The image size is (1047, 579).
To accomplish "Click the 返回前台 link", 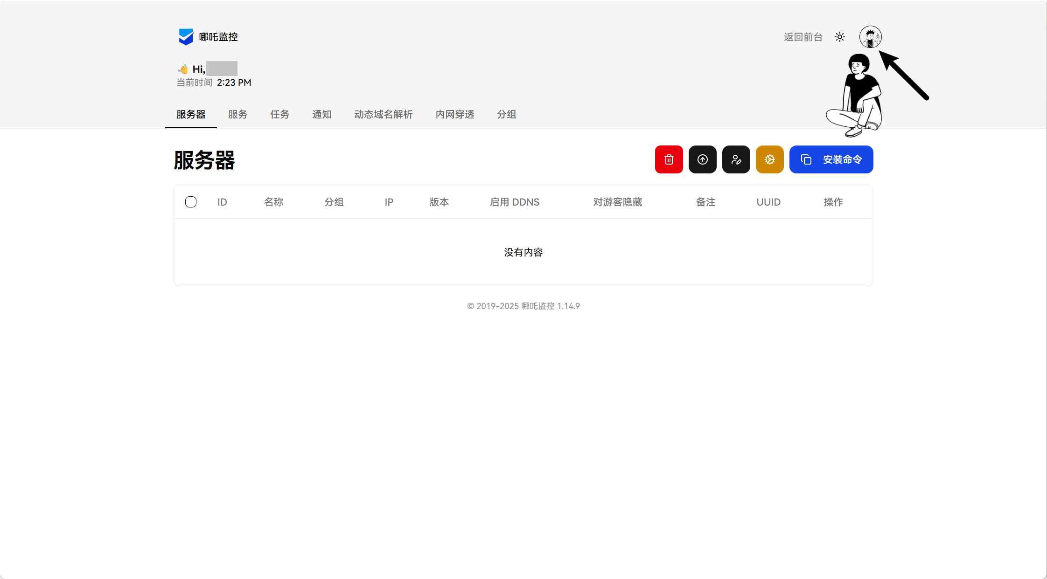I will [803, 37].
